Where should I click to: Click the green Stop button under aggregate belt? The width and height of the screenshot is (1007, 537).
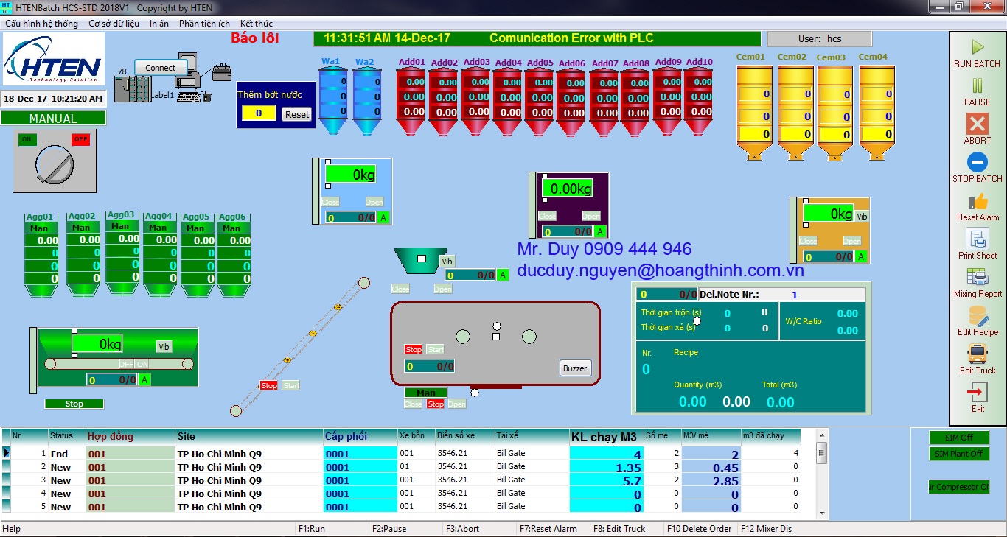pyautogui.click(x=74, y=404)
